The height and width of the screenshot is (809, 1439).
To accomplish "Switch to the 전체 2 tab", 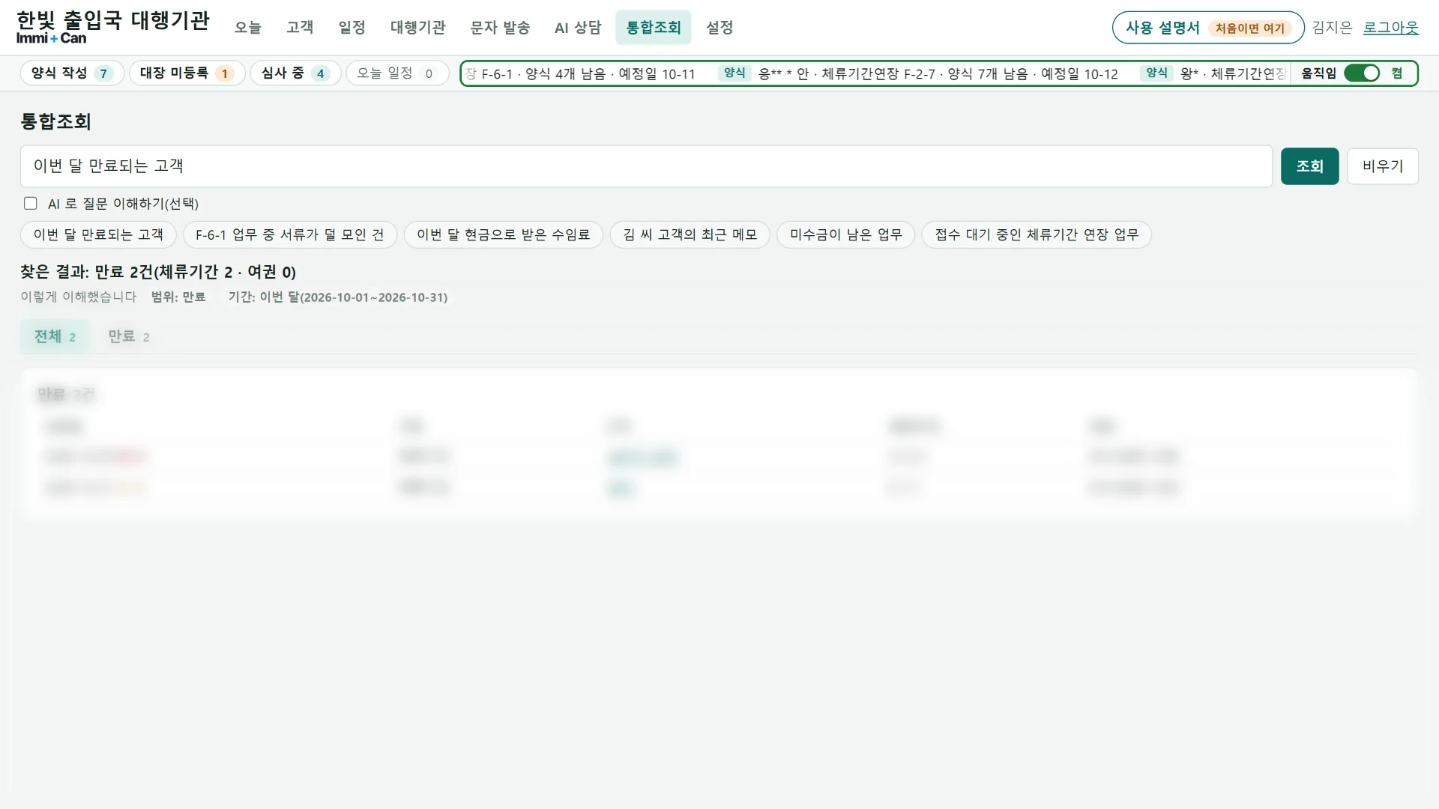I will [x=55, y=336].
